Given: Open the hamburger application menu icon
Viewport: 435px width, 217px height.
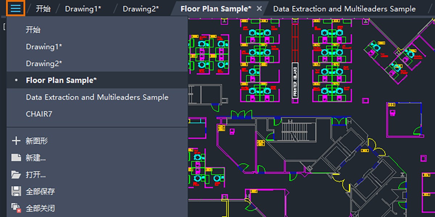Looking at the screenshot, I should coord(15,8).
